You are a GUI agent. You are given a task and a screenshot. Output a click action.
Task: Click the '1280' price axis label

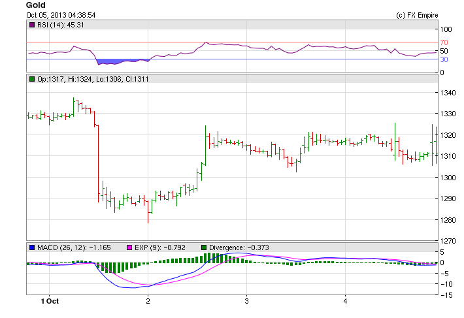448,220
